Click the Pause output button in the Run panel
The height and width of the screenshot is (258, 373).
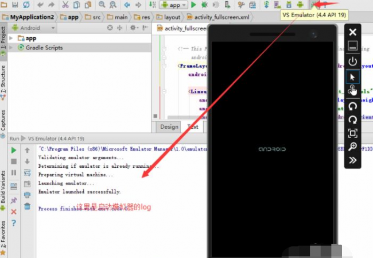click(x=14, y=172)
